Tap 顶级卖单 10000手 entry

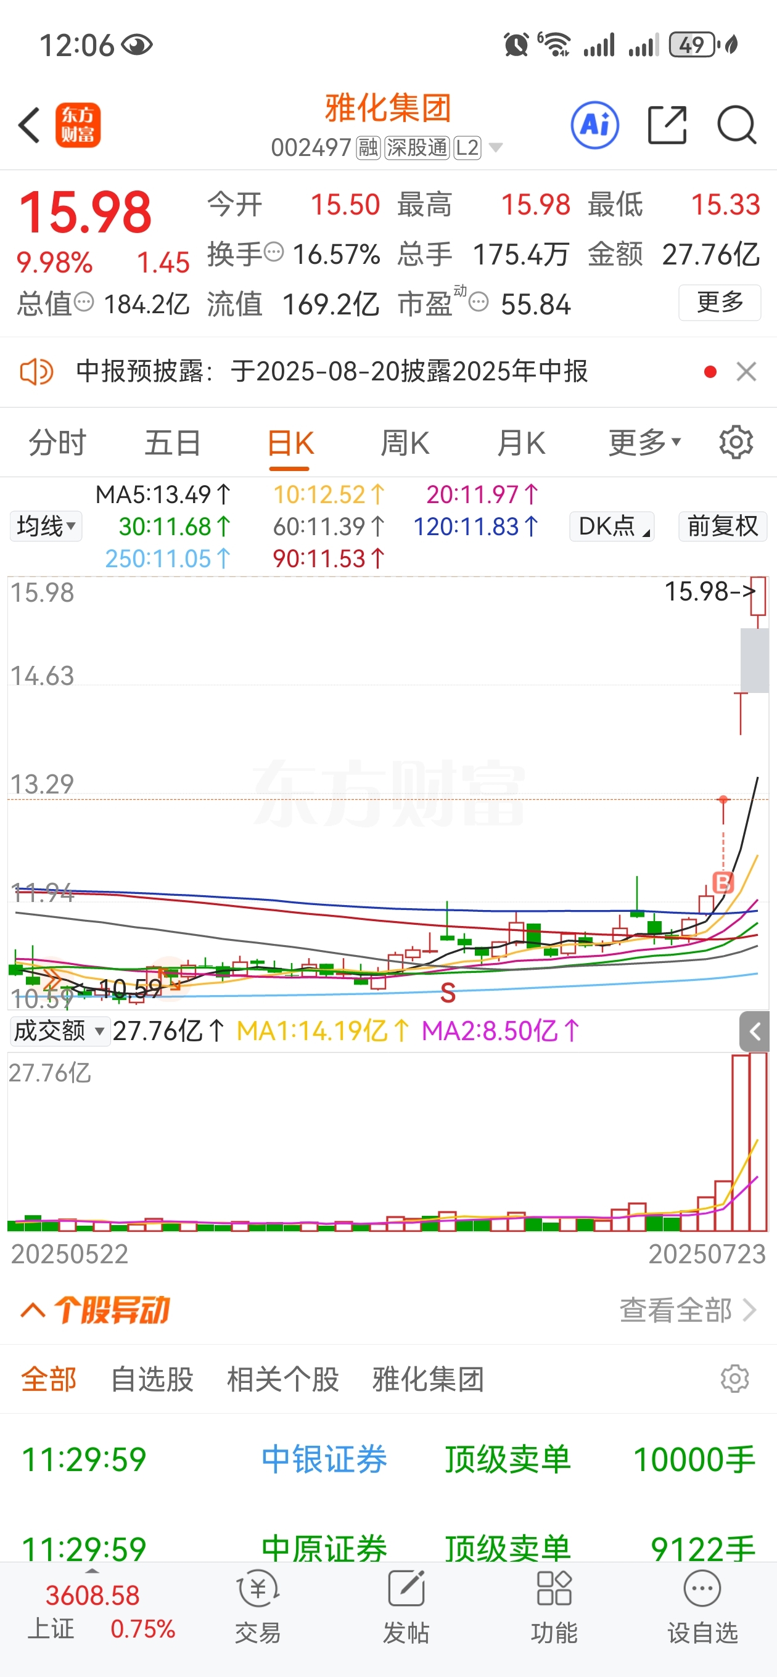(x=599, y=1459)
